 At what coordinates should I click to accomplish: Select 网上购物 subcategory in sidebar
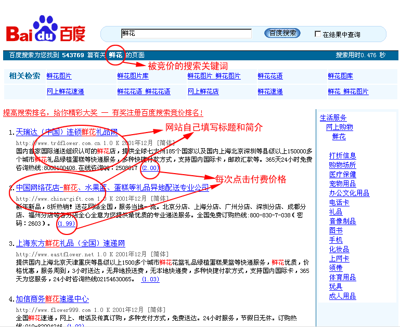(339, 127)
